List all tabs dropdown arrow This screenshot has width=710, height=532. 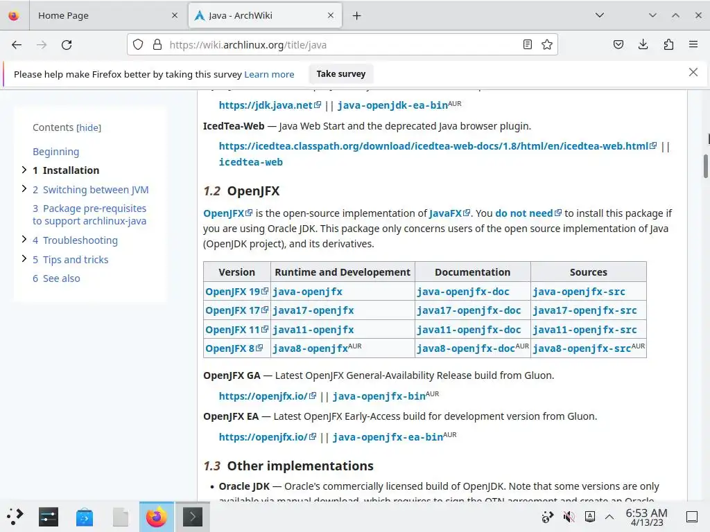pos(600,15)
